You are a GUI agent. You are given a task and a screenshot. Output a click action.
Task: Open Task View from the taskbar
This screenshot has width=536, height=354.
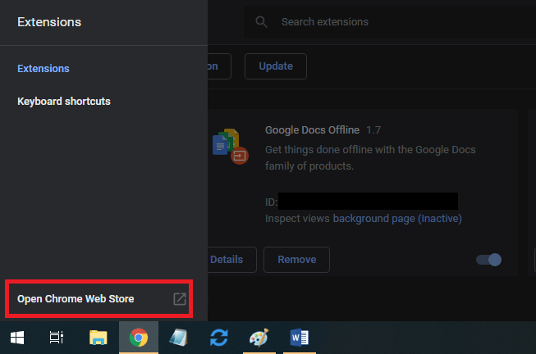[57, 338]
